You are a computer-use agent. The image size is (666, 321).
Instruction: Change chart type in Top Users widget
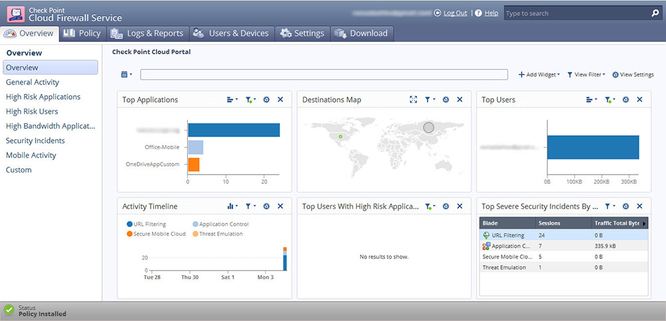click(x=591, y=100)
